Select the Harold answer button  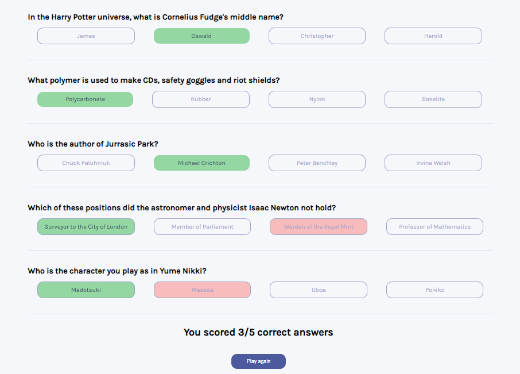433,36
